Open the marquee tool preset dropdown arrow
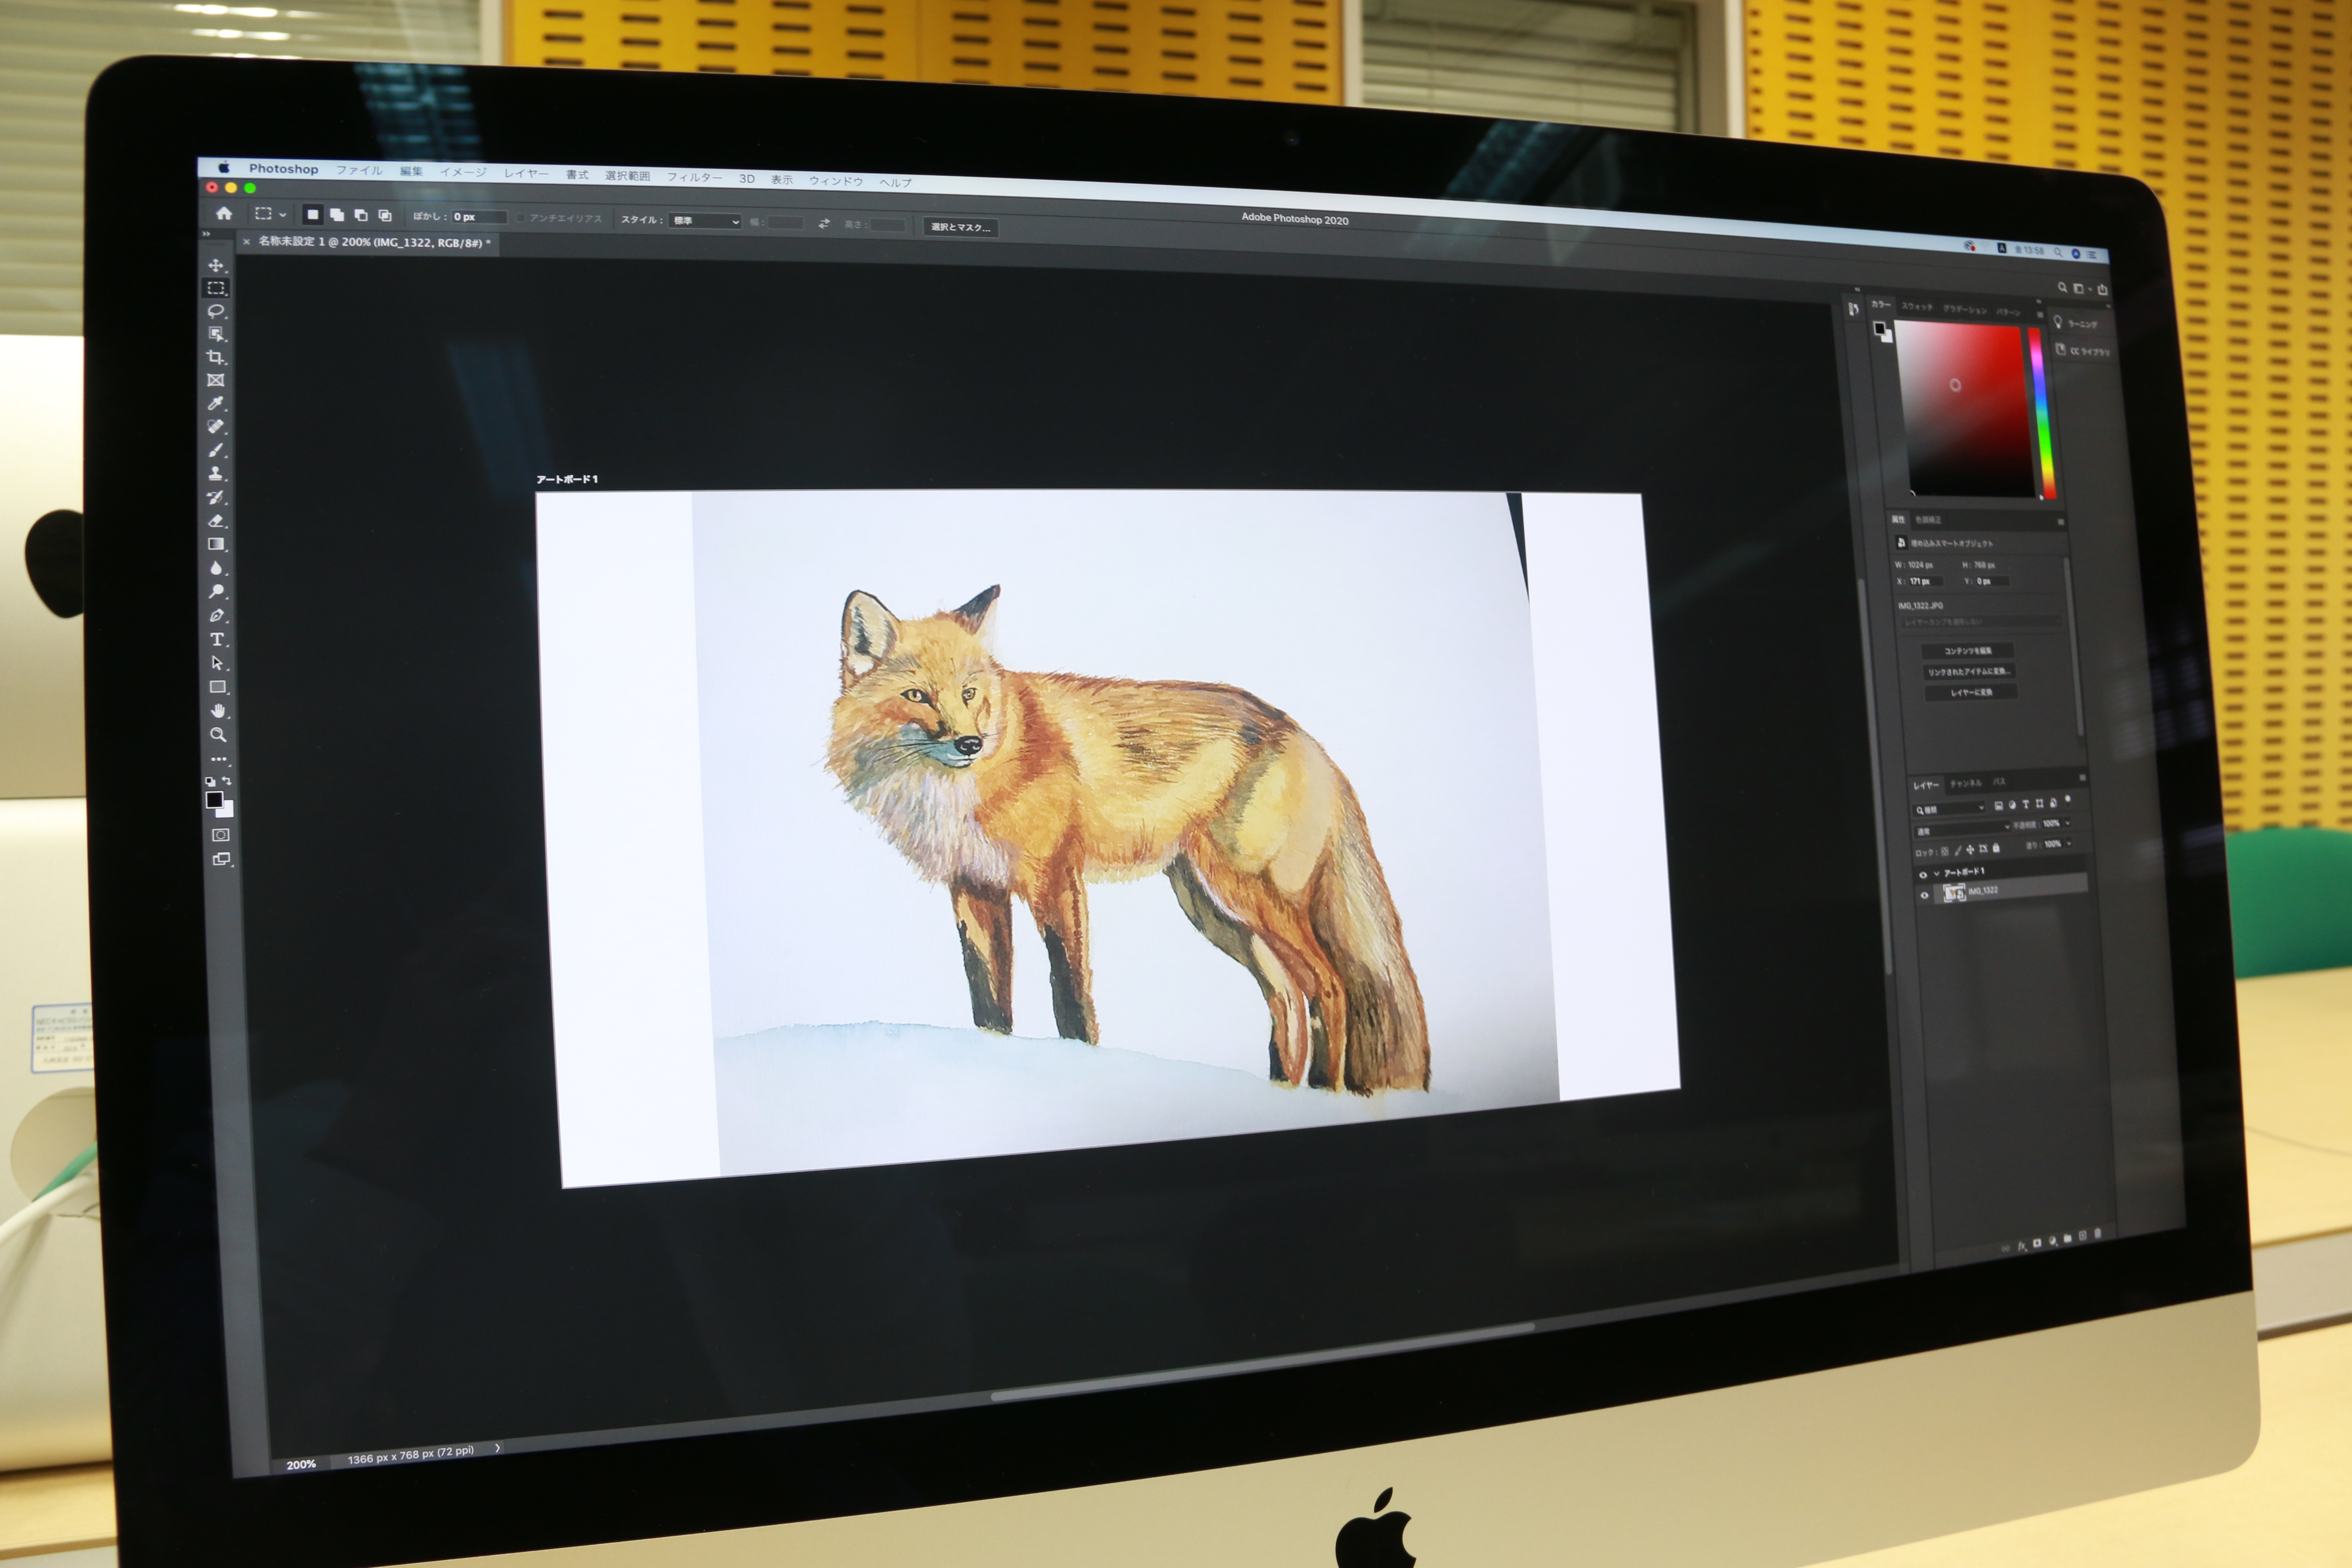This screenshot has width=2352, height=1568. tap(283, 214)
